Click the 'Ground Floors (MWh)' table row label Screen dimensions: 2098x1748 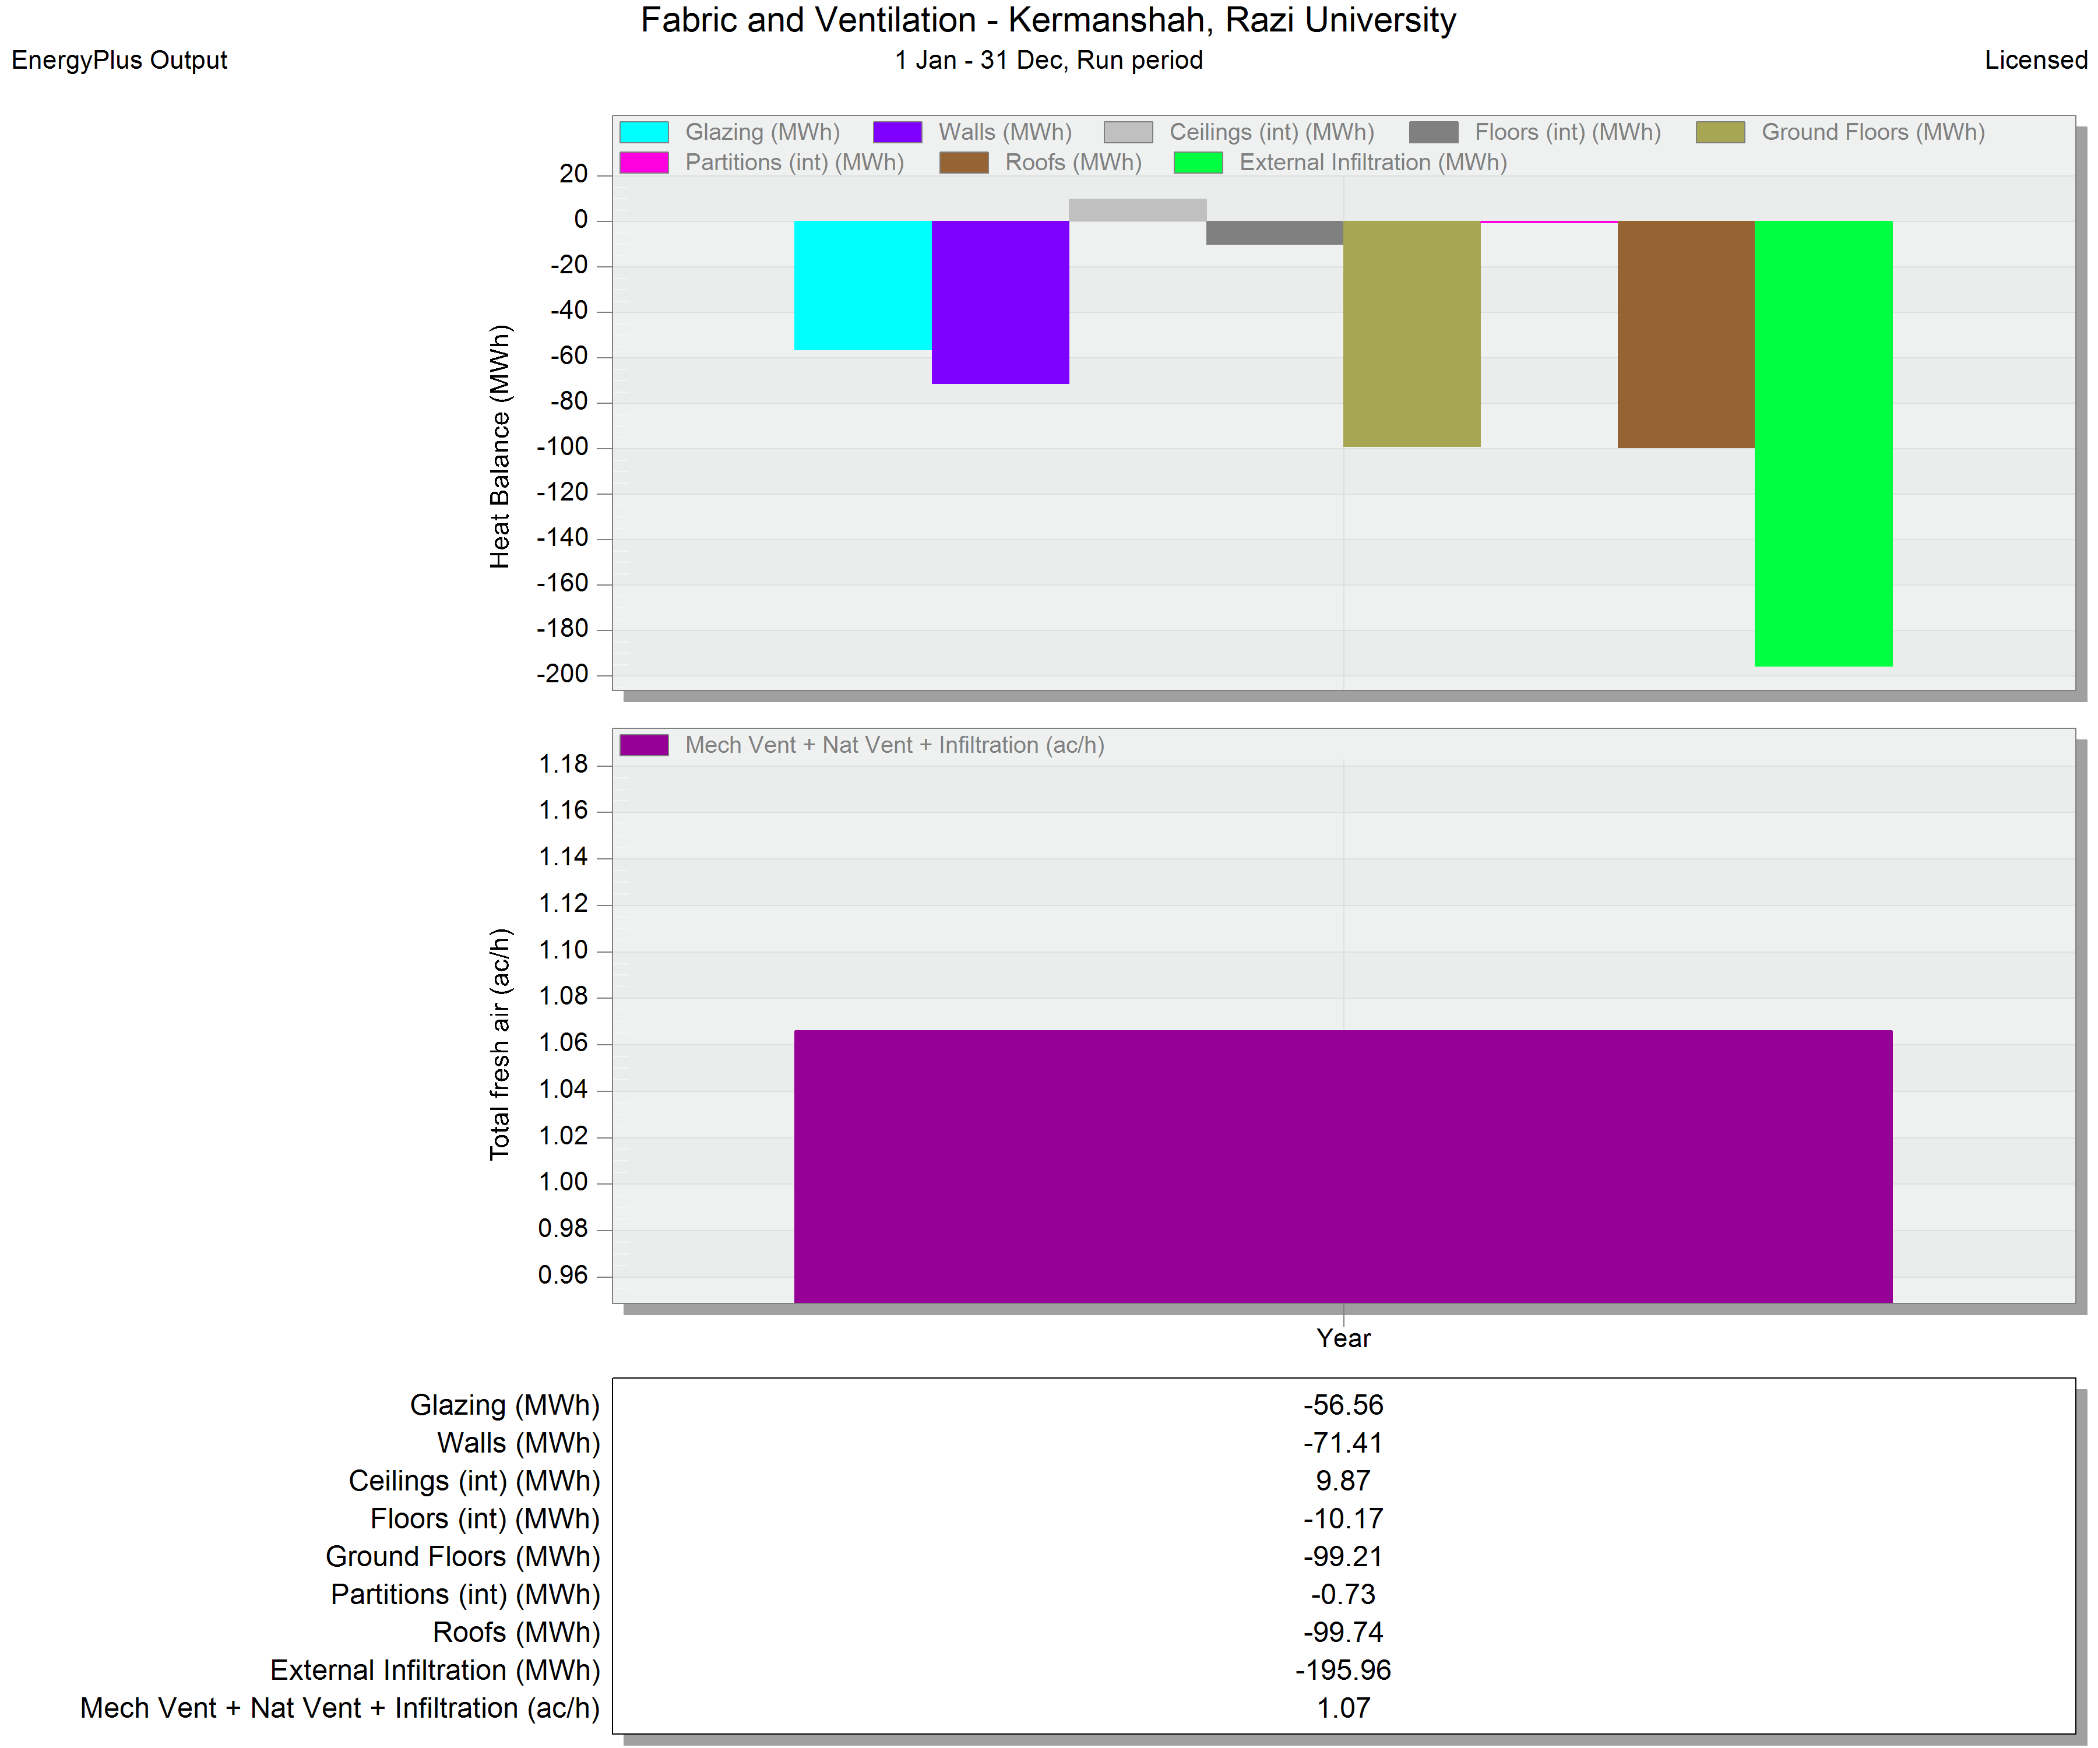463,1558
